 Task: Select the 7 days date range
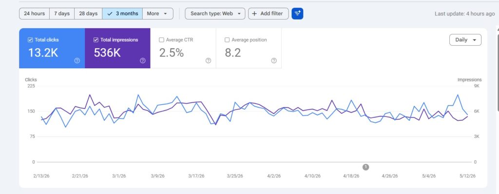pyautogui.click(x=62, y=14)
